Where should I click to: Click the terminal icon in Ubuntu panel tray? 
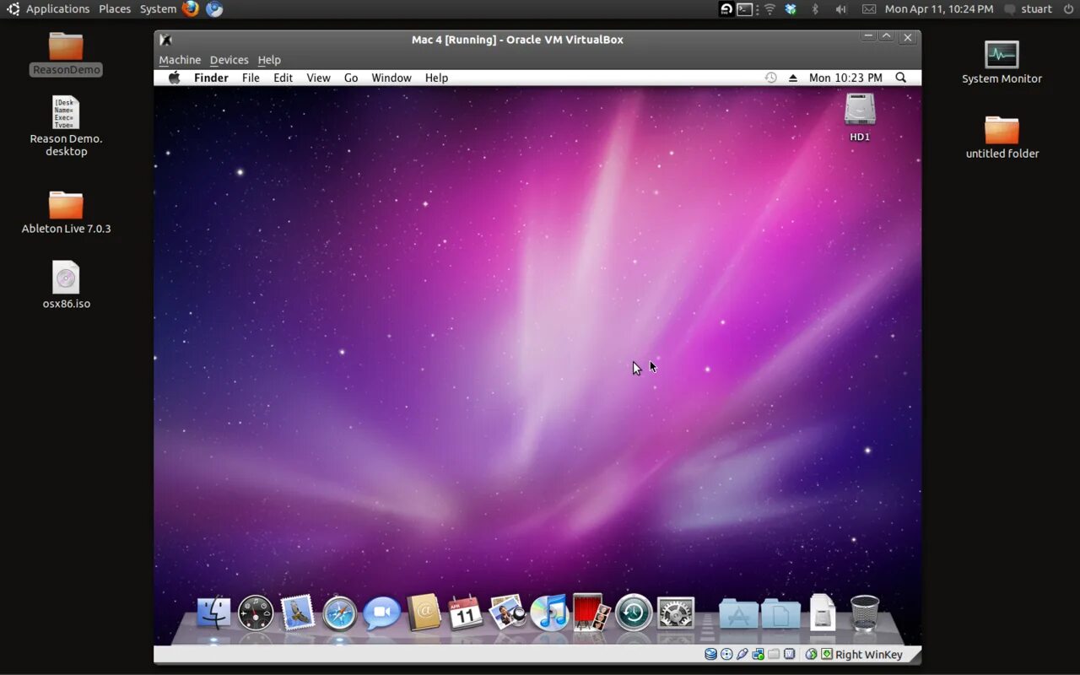coord(745,9)
